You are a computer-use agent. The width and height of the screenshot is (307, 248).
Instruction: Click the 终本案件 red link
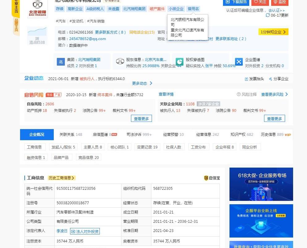click(x=105, y=95)
